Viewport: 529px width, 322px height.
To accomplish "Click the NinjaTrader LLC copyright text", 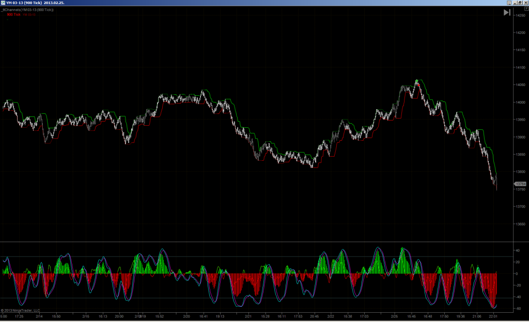I will (x=20, y=311).
